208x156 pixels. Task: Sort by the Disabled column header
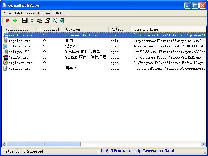coord(51,29)
